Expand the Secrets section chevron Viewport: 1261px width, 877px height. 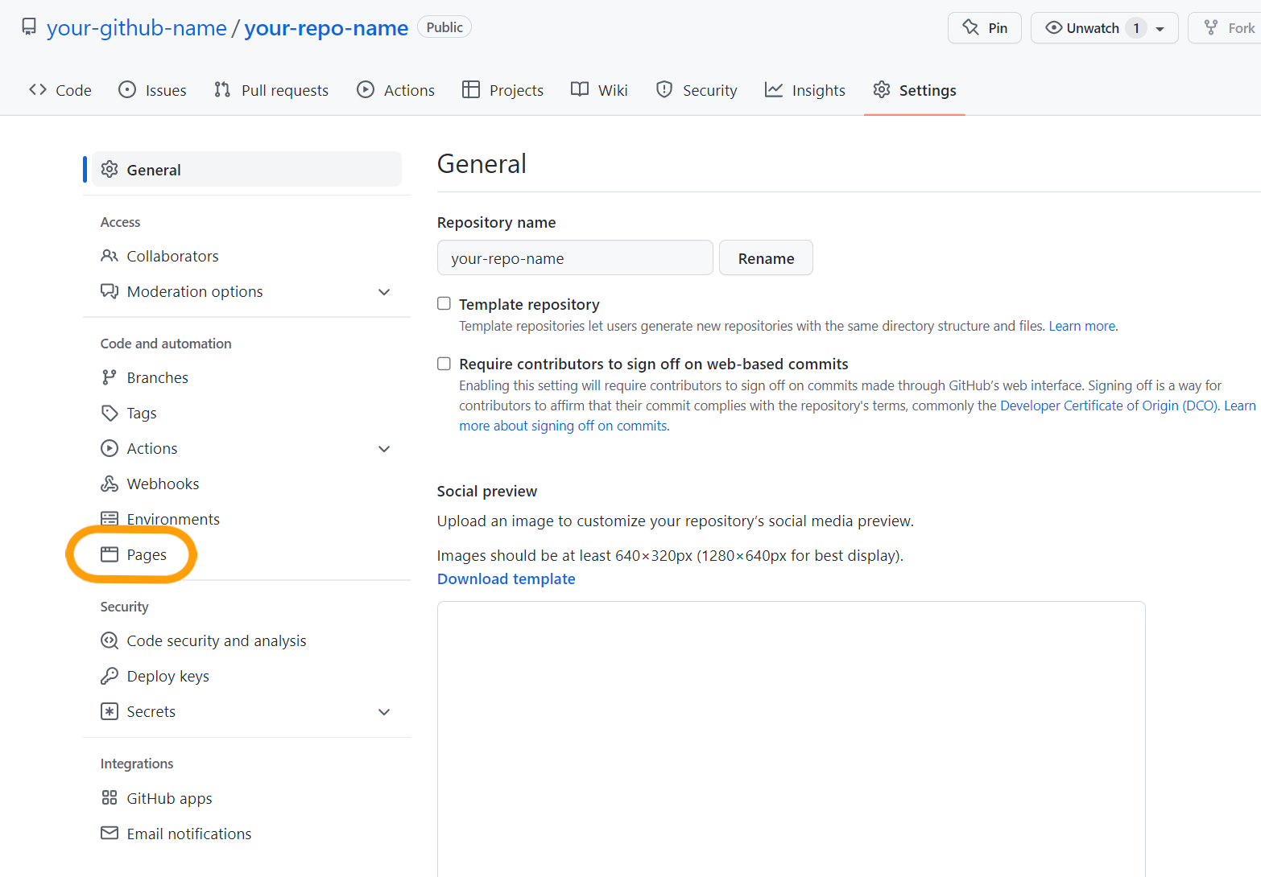[384, 712]
